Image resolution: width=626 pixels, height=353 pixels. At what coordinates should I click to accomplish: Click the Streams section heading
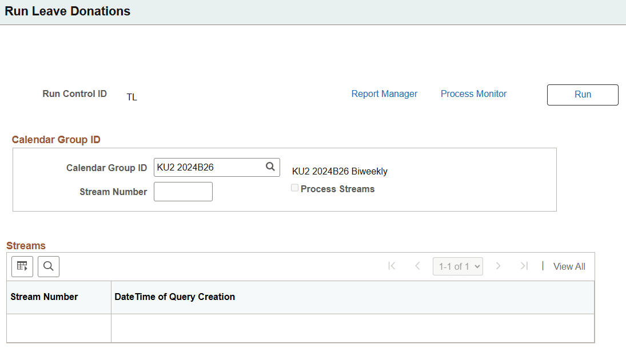coord(26,245)
